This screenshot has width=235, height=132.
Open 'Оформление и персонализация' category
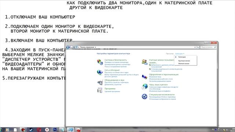(x=164, y=74)
